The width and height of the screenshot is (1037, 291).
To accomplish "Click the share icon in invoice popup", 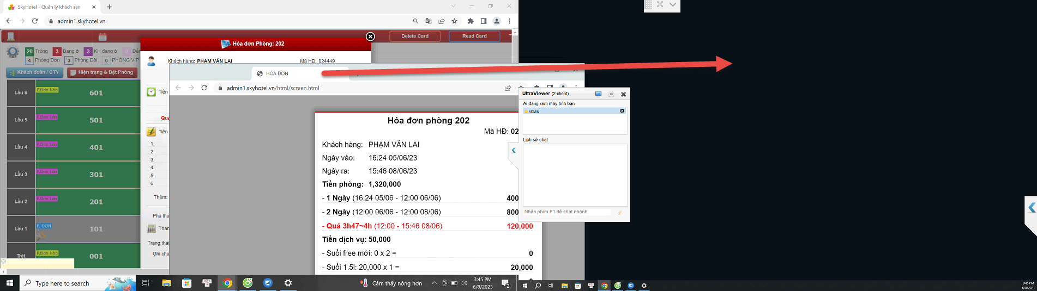I will pos(508,88).
